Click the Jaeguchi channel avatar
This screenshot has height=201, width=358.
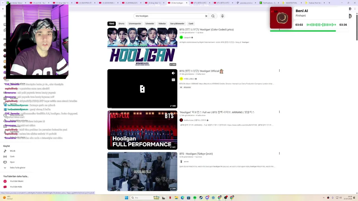181,37
